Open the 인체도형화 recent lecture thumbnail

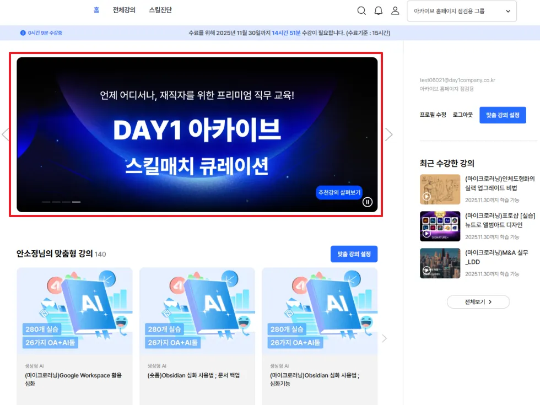coord(440,189)
